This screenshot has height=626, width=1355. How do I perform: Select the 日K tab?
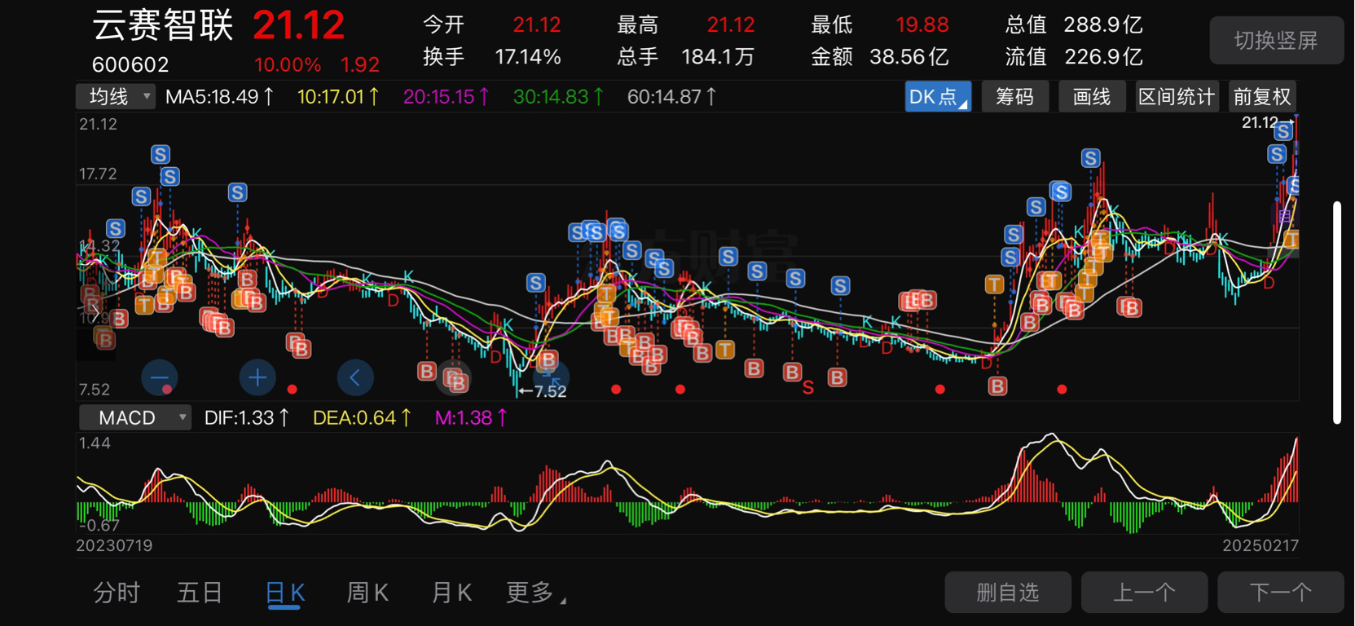(x=285, y=593)
